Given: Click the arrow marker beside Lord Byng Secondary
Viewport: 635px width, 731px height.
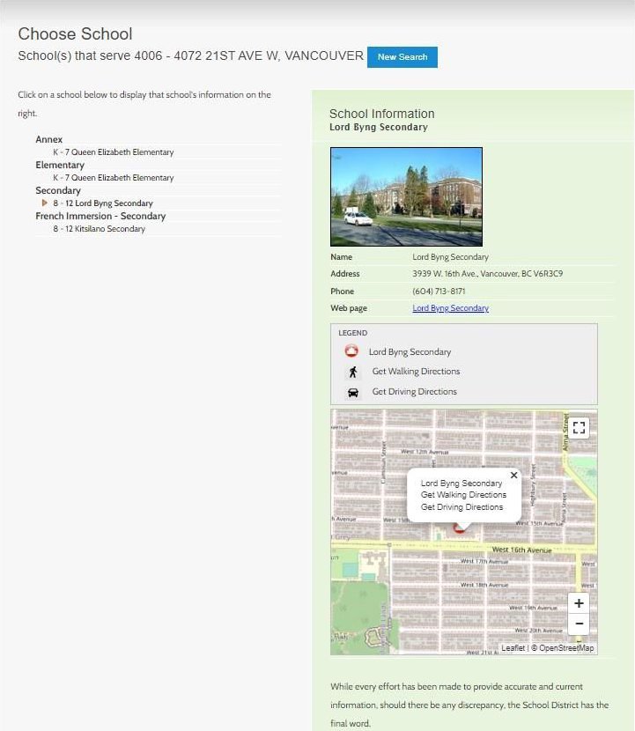Looking at the screenshot, I should click(x=45, y=203).
